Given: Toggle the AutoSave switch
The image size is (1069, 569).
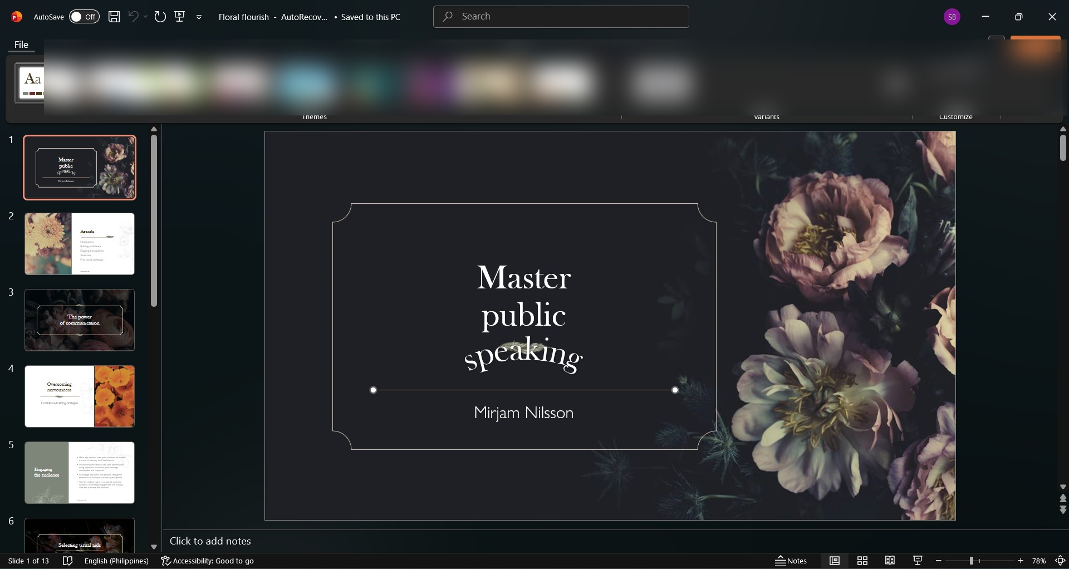Looking at the screenshot, I should click(84, 17).
